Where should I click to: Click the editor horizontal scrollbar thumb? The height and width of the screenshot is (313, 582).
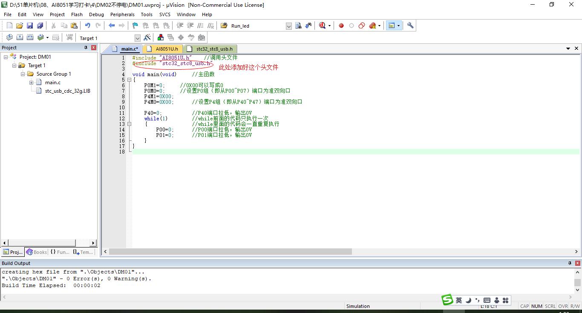pyautogui.click(x=230, y=252)
